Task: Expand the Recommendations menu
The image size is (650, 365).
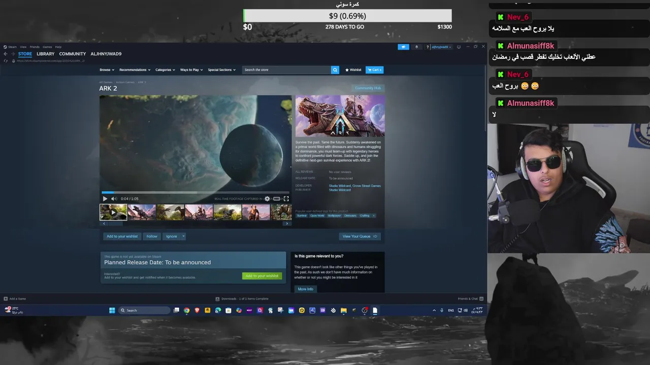Action: (135, 70)
